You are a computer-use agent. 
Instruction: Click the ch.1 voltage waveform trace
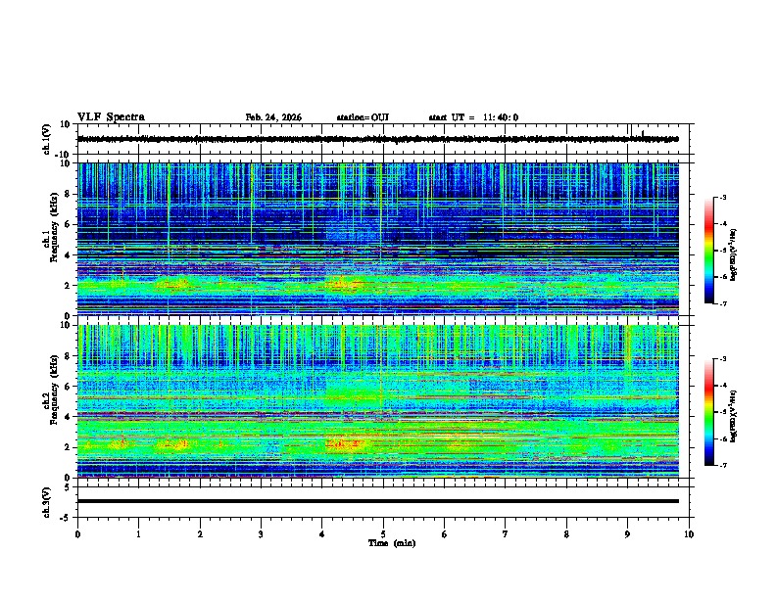coord(377,139)
